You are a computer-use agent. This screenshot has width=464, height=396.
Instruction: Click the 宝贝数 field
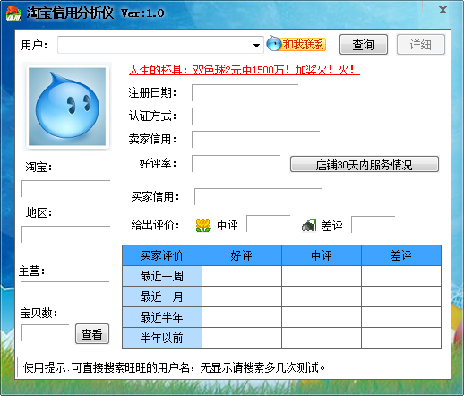(45, 332)
